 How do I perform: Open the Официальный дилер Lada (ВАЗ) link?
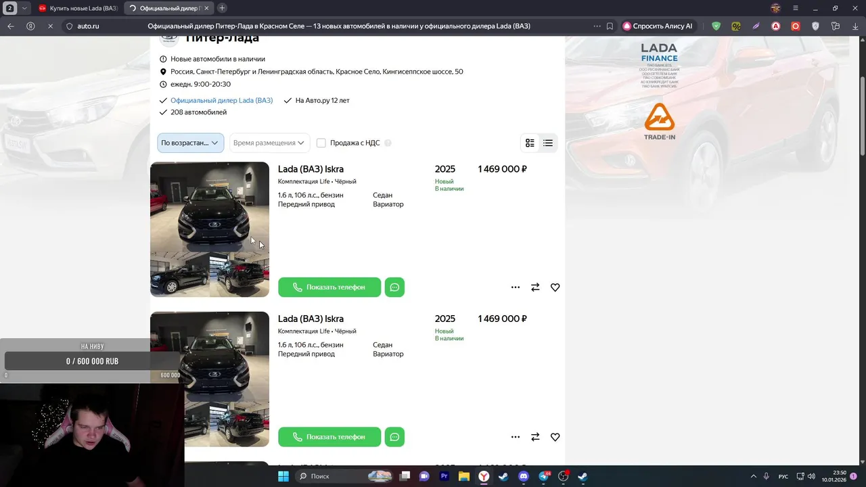click(221, 100)
